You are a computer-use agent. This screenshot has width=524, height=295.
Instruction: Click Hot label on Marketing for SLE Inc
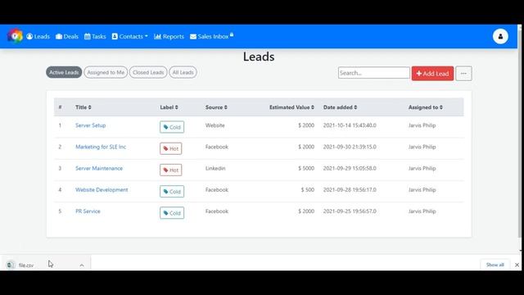[171, 148]
